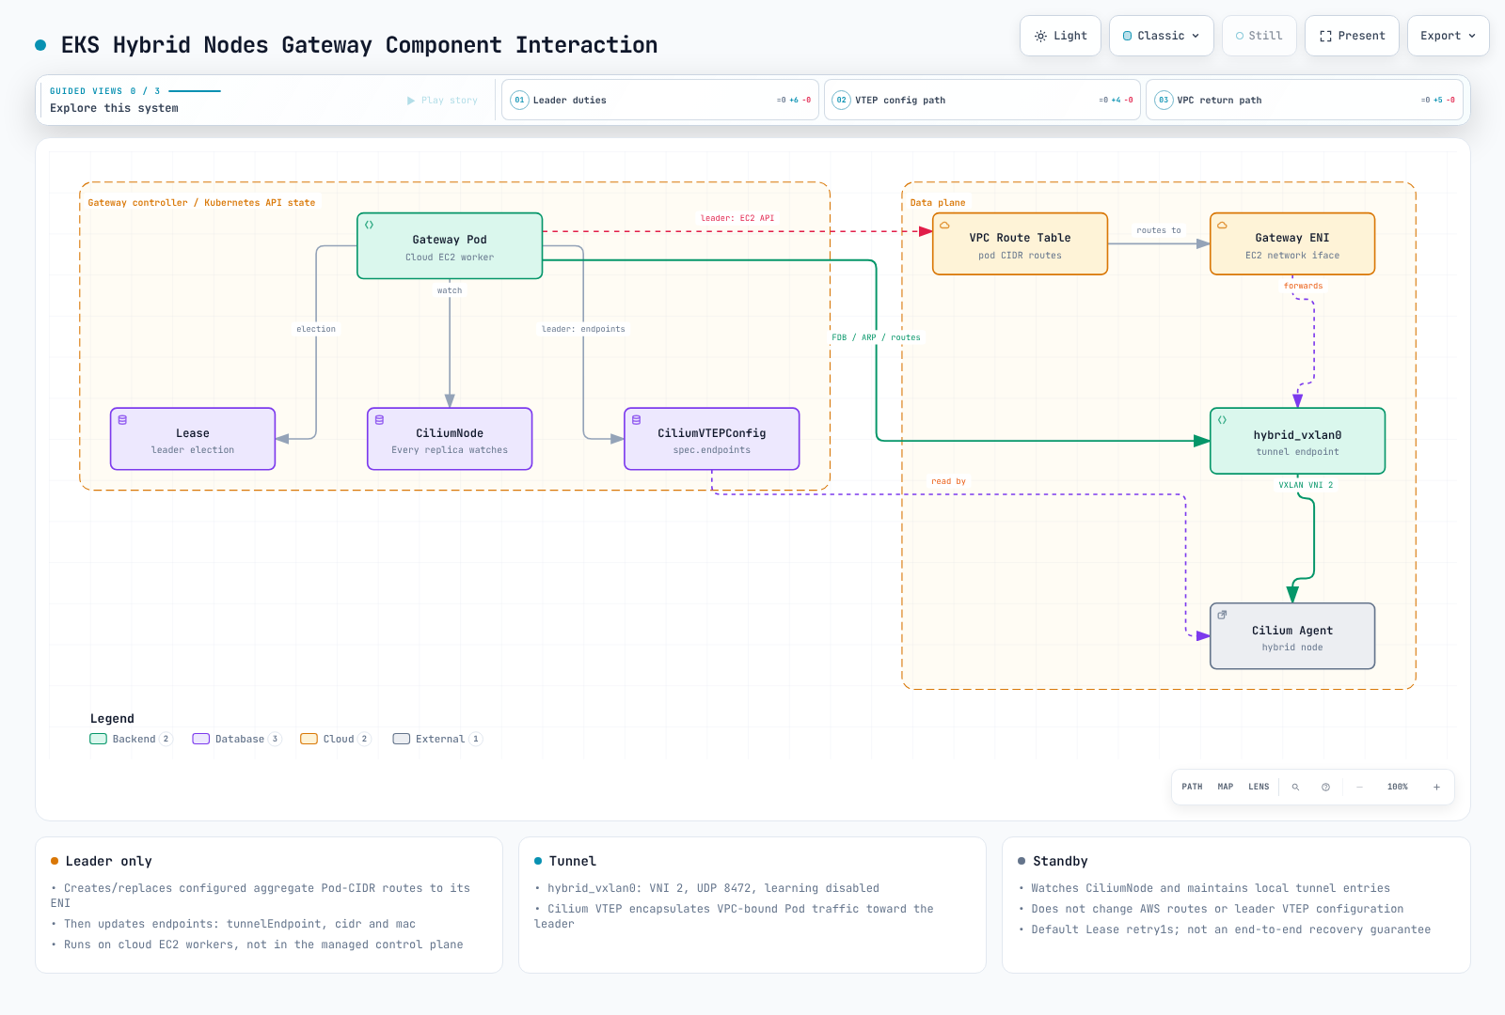Click the zoom out minus button

[x=1359, y=787]
